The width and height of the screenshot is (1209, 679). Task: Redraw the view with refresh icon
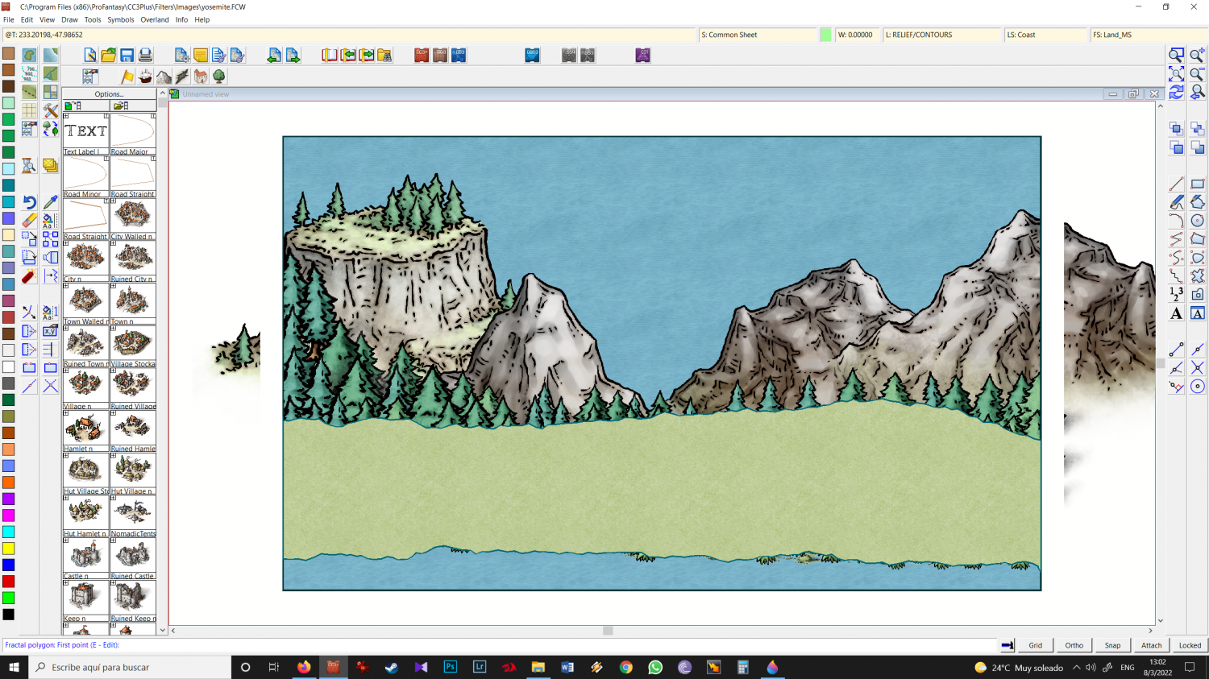(x=1177, y=92)
